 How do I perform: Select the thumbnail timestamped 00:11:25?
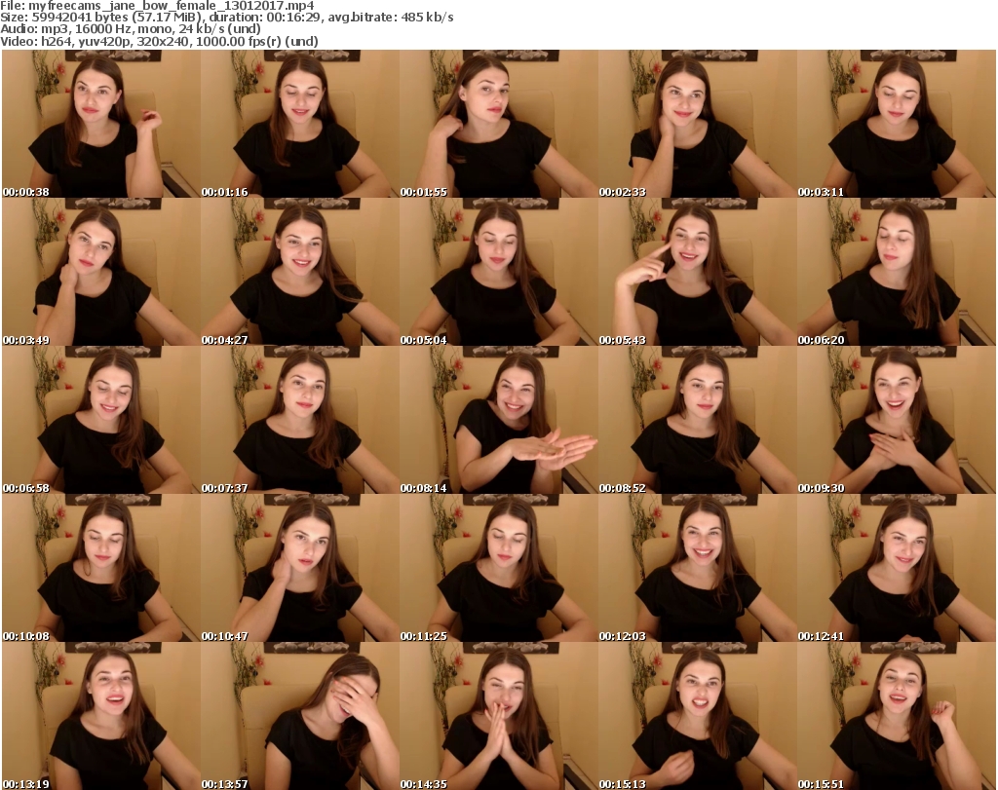coord(499,568)
